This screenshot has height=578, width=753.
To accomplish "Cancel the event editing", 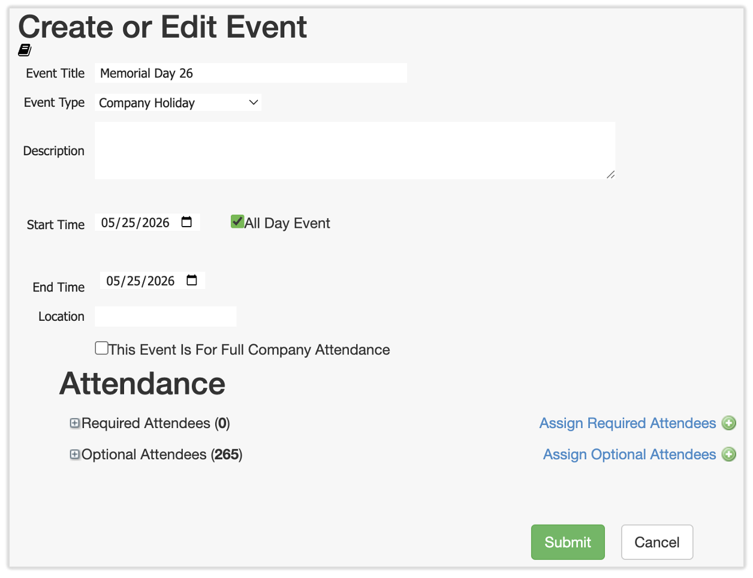I will coord(656,542).
